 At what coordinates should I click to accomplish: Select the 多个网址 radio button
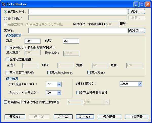tap(6, 18)
